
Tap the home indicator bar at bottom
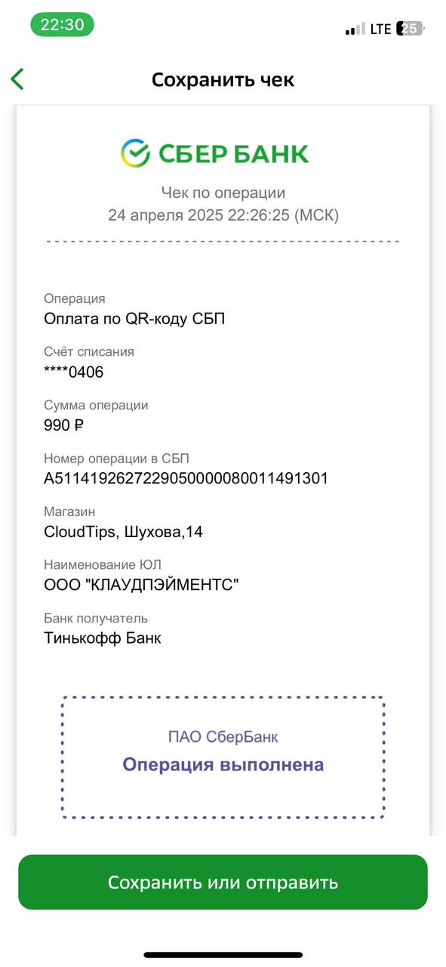point(223,955)
